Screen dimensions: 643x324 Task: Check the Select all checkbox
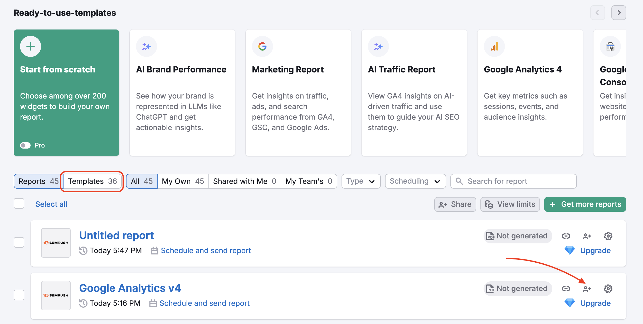tap(19, 203)
